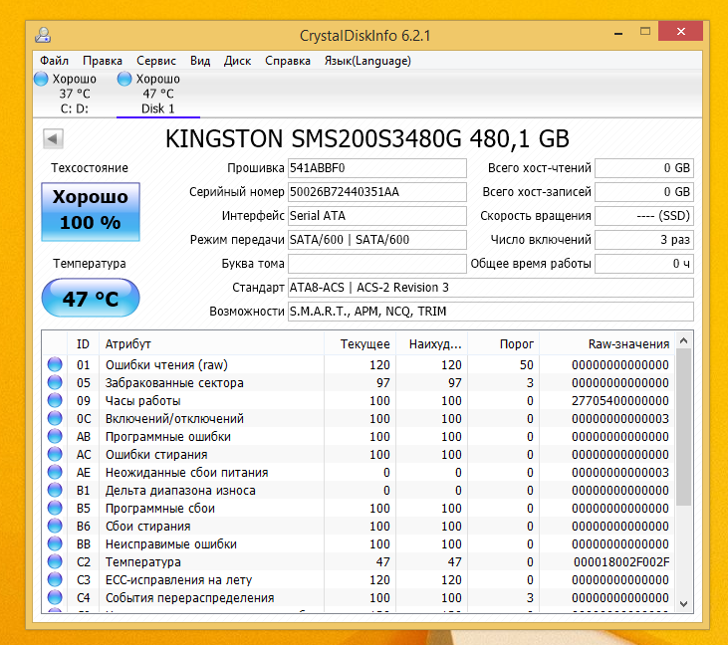Open the Сервис menu
Screen dimensions: 728x645
click(x=156, y=61)
